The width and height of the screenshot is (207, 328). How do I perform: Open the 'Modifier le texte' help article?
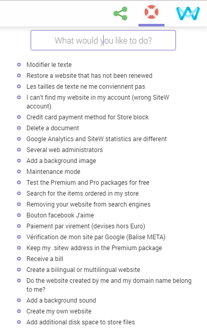(49, 65)
